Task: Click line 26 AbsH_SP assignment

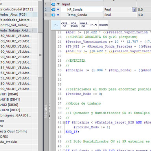Action: coord(108,51)
